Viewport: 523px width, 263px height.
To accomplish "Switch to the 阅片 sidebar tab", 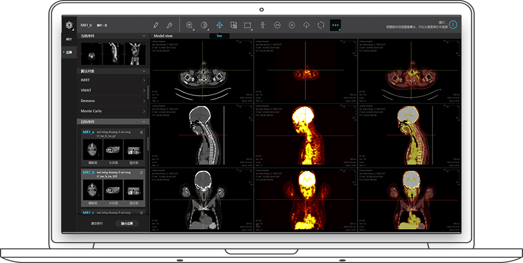I will click(69, 39).
